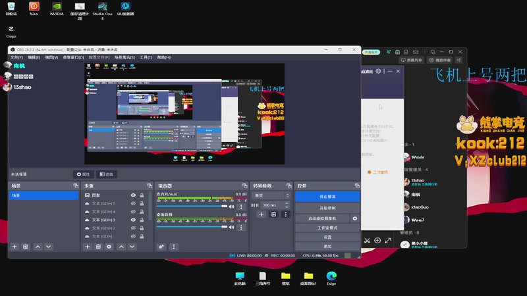Toggle the lock on 文本 (GDI+) 3
This screenshot has width=527, height=296.
(142, 220)
